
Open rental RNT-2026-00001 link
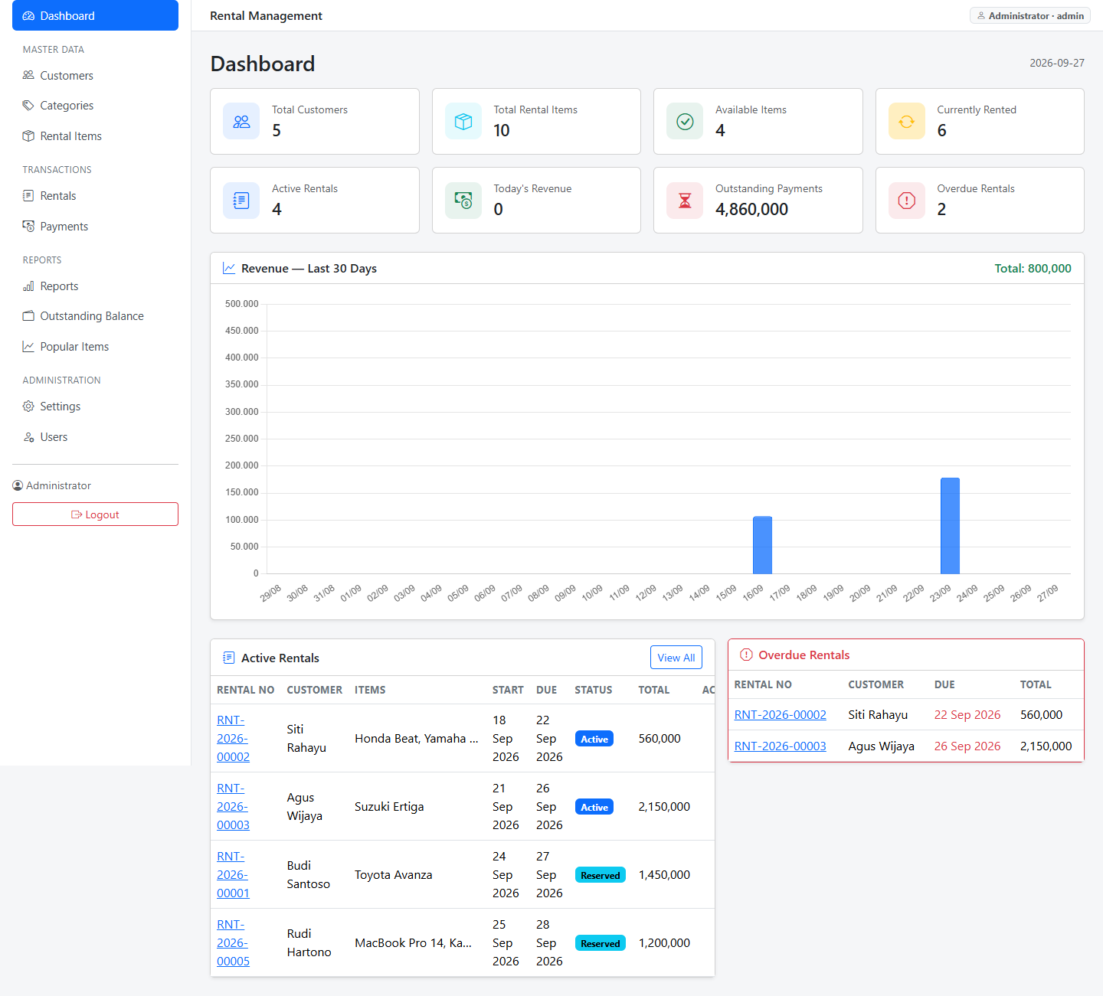[x=233, y=874]
